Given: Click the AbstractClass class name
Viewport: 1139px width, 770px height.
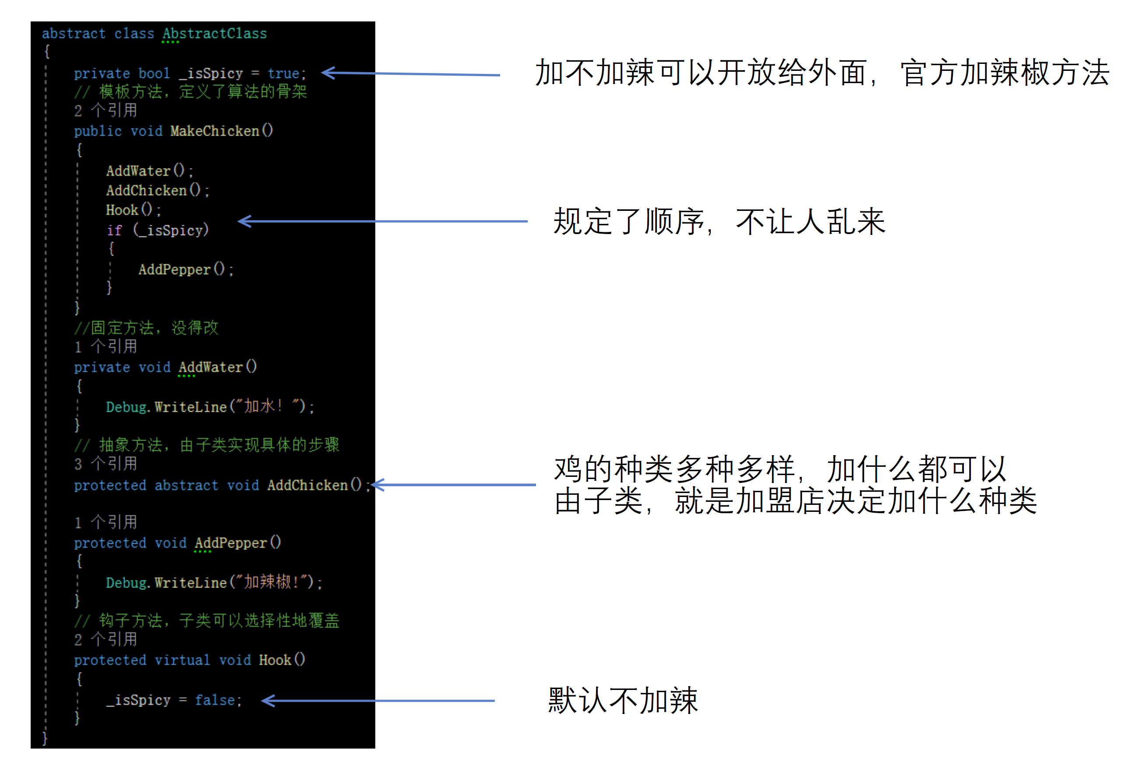Looking at the screenshot, I should [215, 34].
